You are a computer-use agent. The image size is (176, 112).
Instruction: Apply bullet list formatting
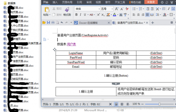click(x=134, y=9)
